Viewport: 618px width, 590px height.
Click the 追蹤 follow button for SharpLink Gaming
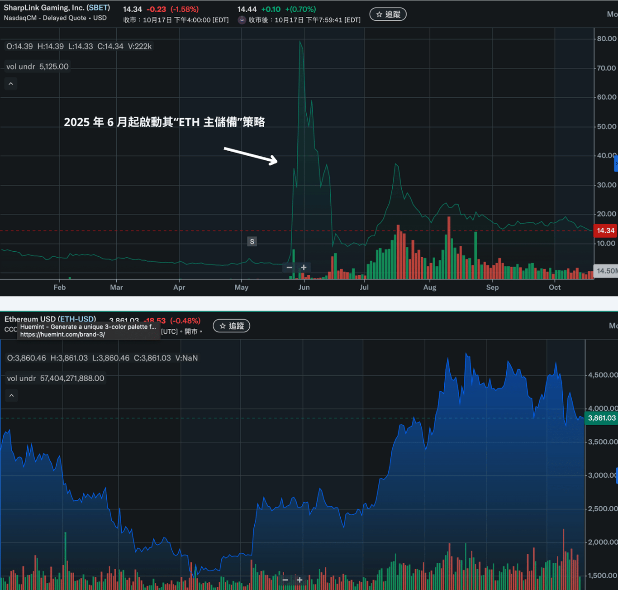tap(388, 14)
